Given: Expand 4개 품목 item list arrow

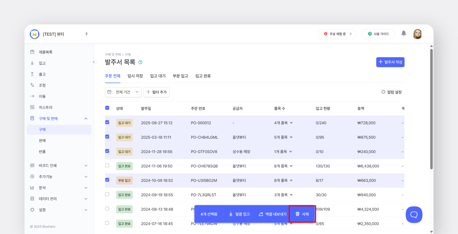Looking at the screenshot, I should (291, 123).
